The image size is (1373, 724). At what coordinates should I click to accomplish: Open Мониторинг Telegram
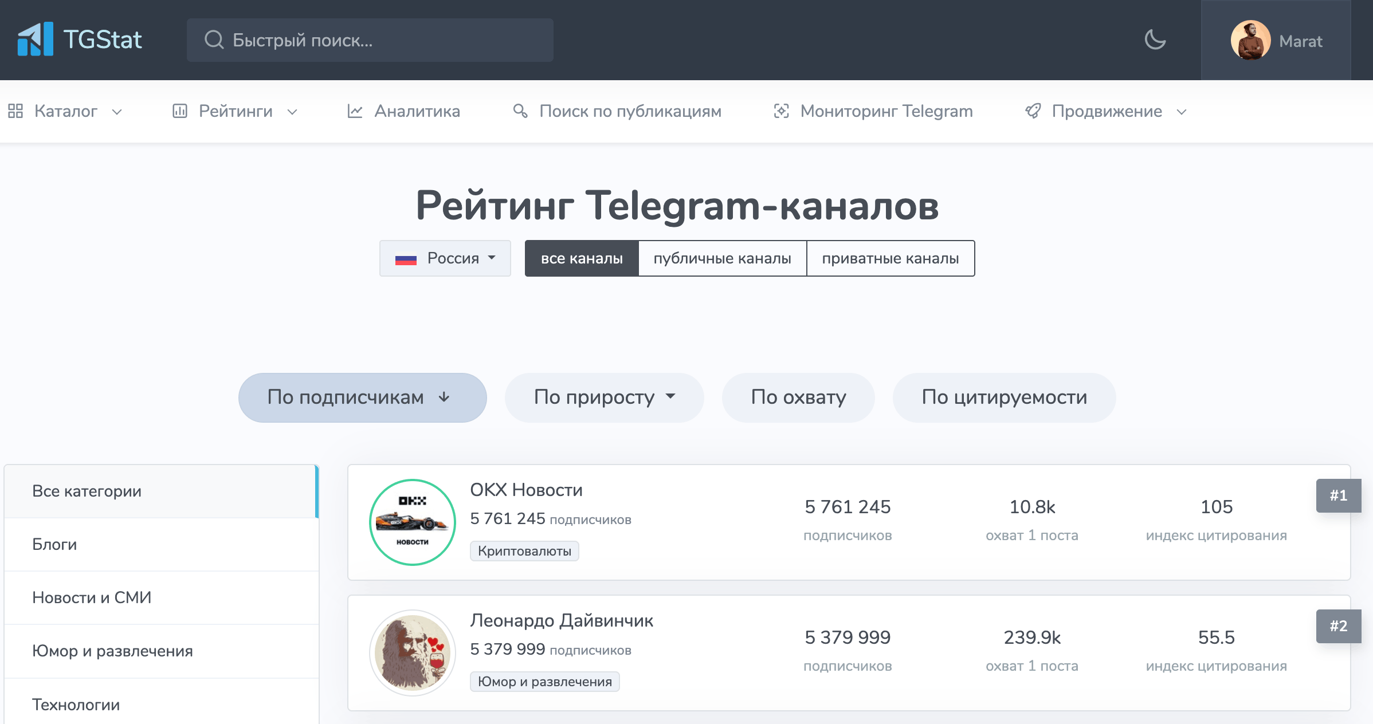(873, 111)
